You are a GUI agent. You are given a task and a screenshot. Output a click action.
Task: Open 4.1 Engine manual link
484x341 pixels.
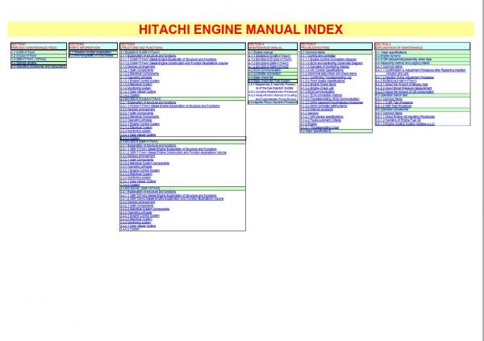pyautogui.click(x=261, y=52)
